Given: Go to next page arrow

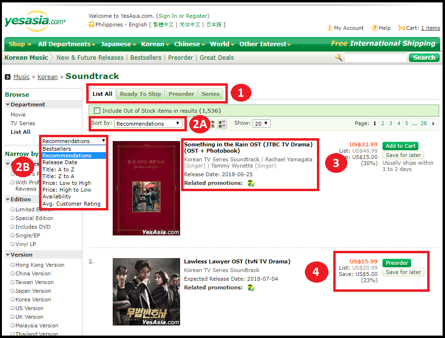Looking at the screenshot, I should (433, 124).
